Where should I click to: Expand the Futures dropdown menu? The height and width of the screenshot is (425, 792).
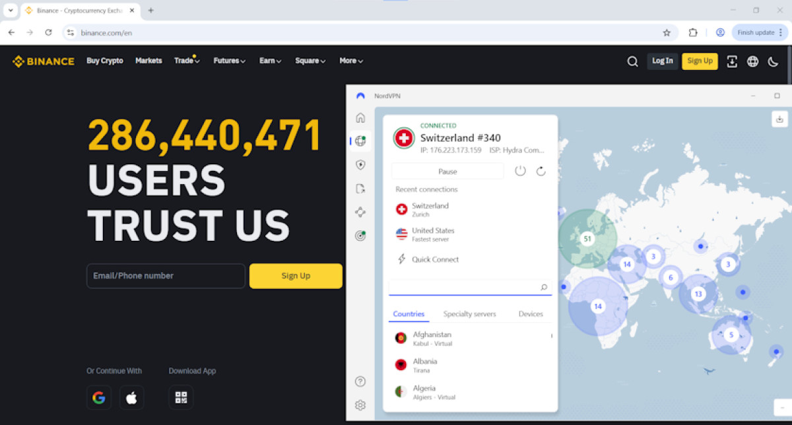tap(230, 61)
